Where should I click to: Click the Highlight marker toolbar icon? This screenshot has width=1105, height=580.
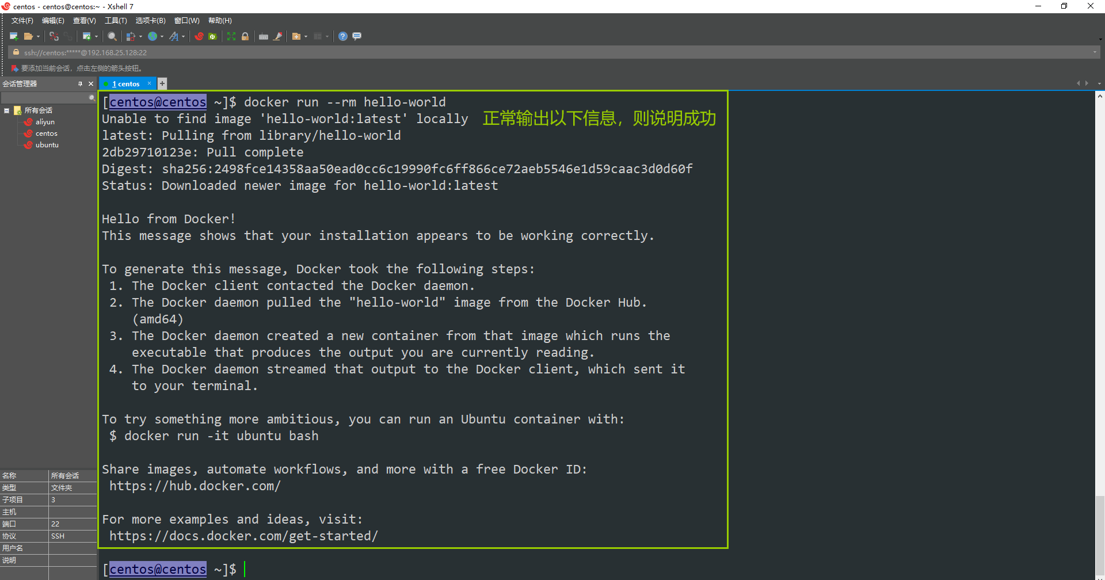[x=278, y=36]
